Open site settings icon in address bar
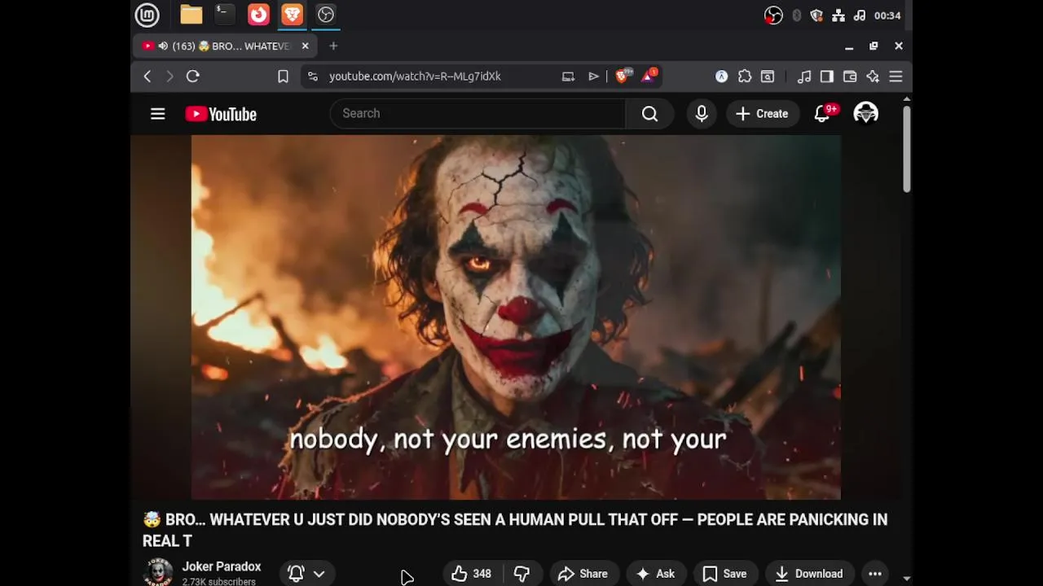Viewport: 1043px width, 586px height. (x=312, y=77)
